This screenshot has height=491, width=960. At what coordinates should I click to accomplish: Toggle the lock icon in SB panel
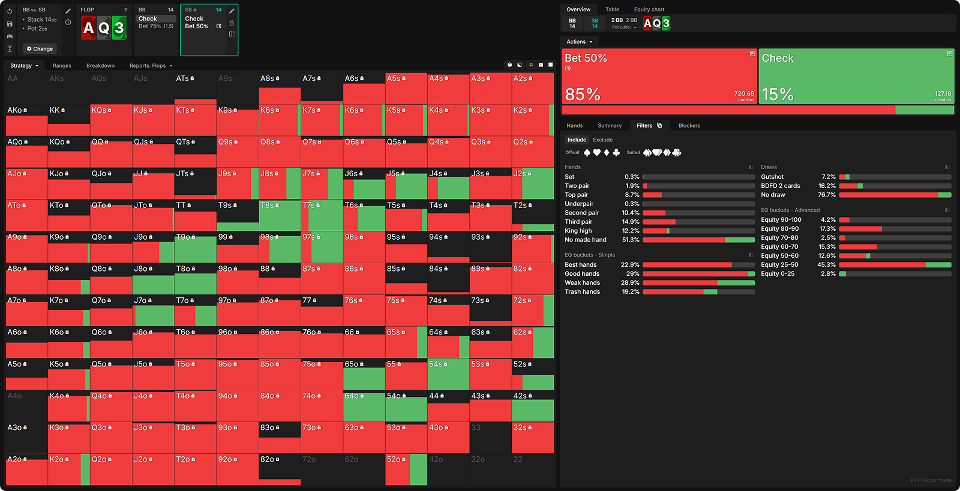(232, 23)
